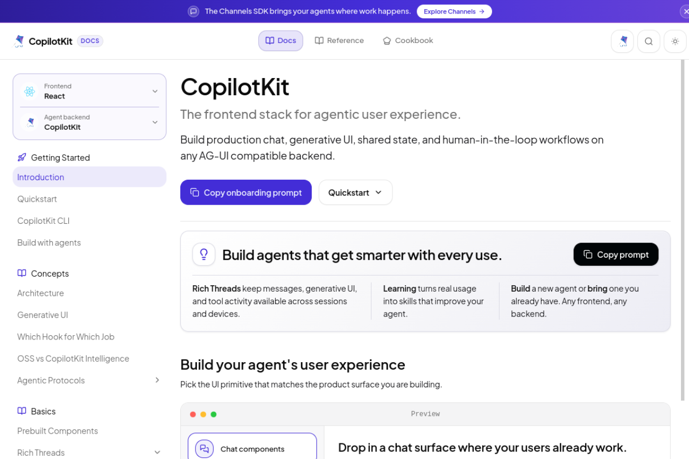Click the Chat components chat icon
689x459 pixels.
click(205, 449)
